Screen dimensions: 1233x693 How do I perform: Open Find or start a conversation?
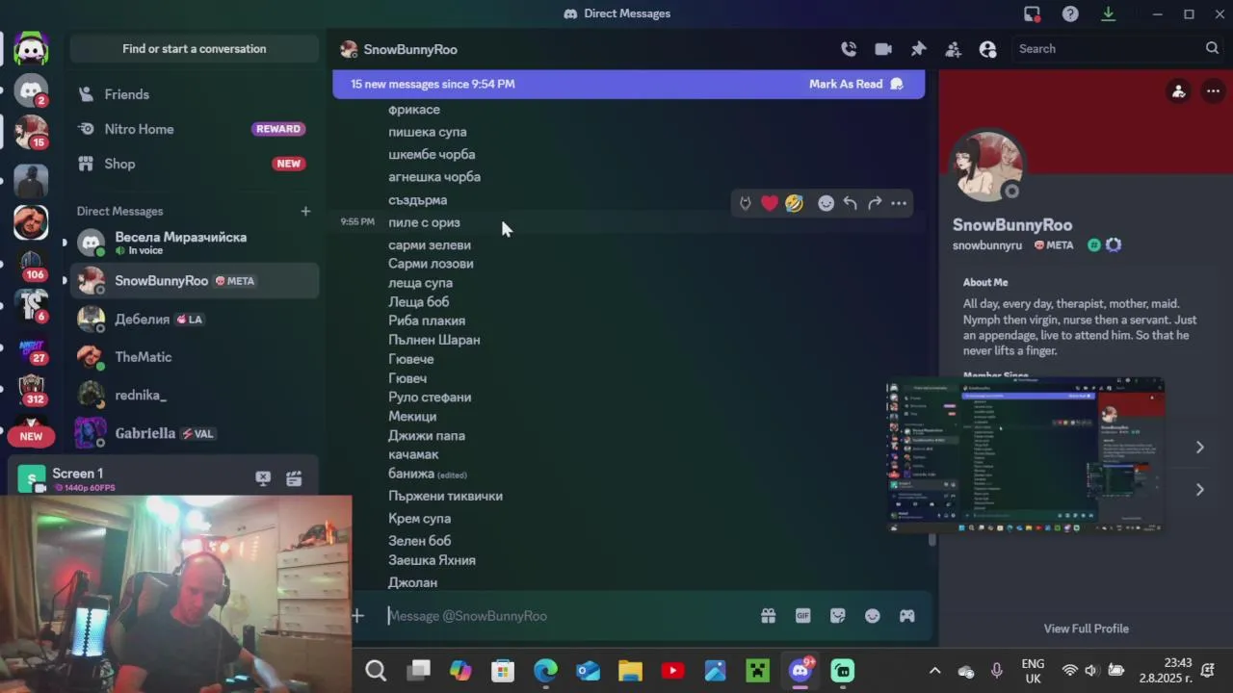pyautogui.click(x=195, y=49)
